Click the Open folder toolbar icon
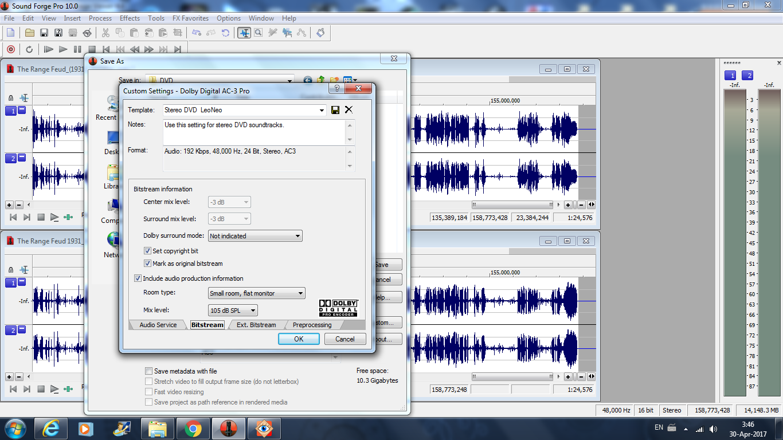This screenshot has width=783, height=440. (30, 33)
